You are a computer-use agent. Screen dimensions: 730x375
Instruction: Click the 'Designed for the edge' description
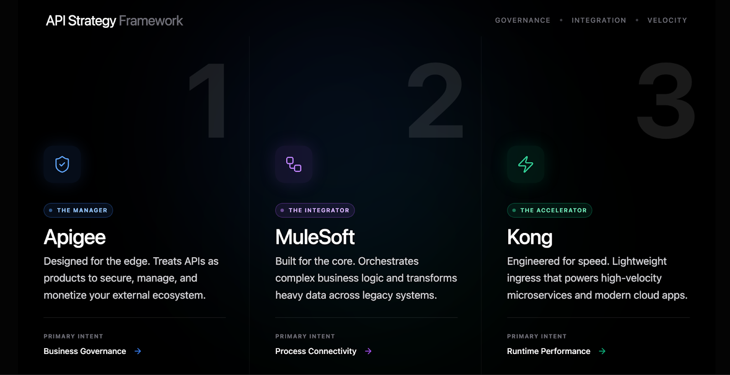point(131,278)
